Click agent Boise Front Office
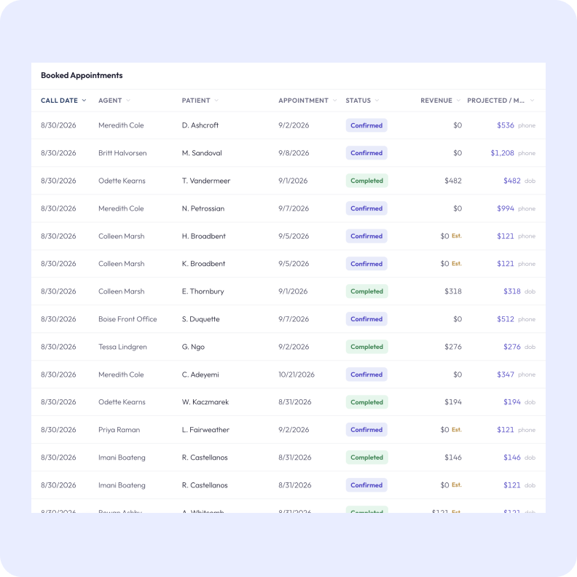The image size is (577, 577). (x=127, y=319)
